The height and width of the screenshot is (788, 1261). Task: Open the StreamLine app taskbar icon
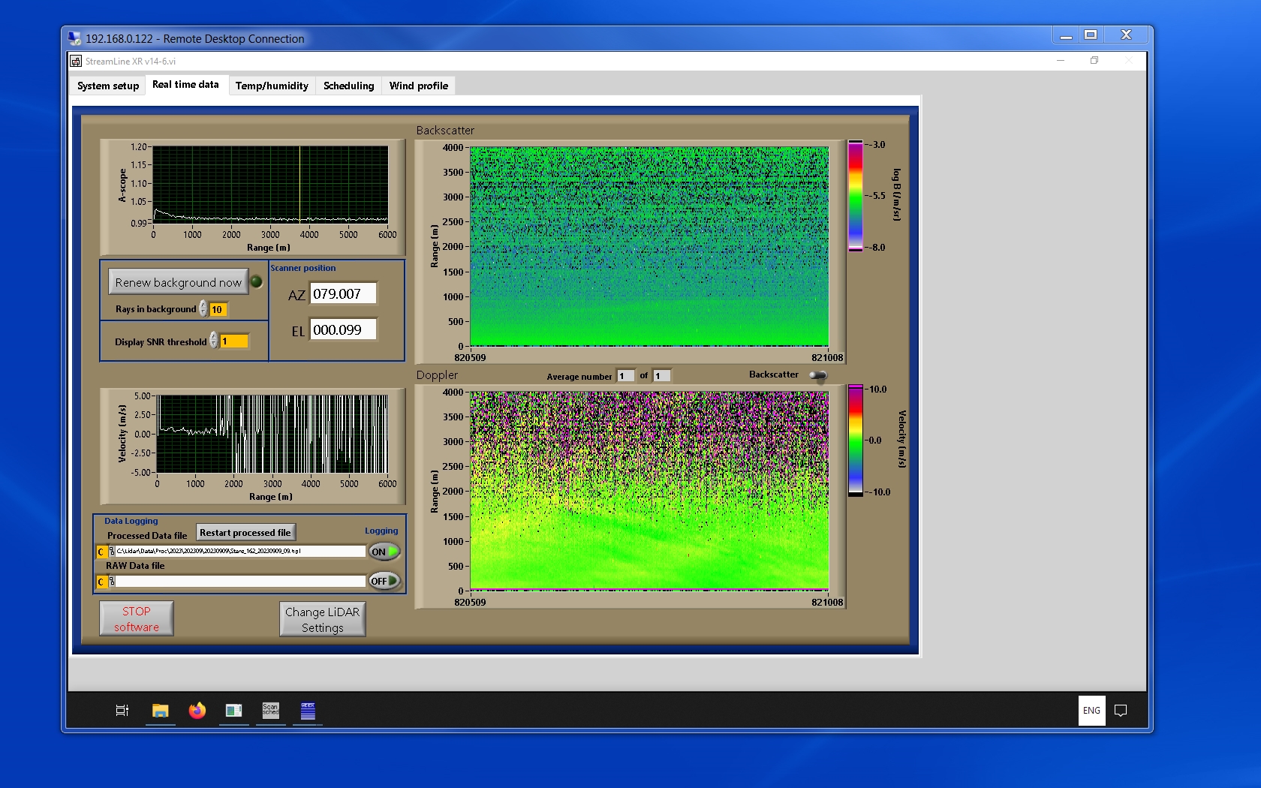tap(233, 710)
